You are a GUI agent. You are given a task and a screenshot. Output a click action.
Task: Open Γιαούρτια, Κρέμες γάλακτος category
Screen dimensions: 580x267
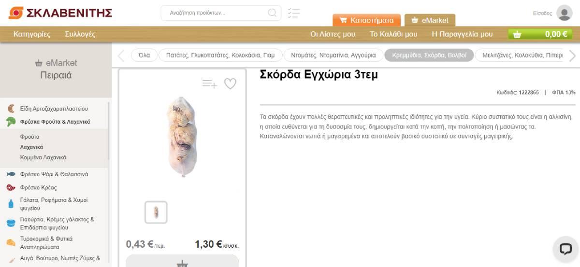(57, 223)
